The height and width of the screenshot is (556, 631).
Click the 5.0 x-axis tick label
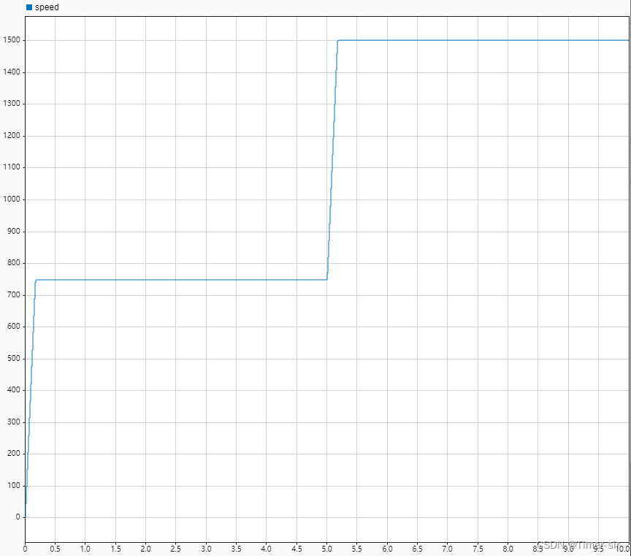(x=326, y=549)
